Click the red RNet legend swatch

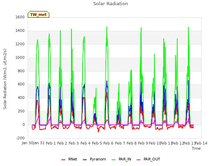point(63,160)
